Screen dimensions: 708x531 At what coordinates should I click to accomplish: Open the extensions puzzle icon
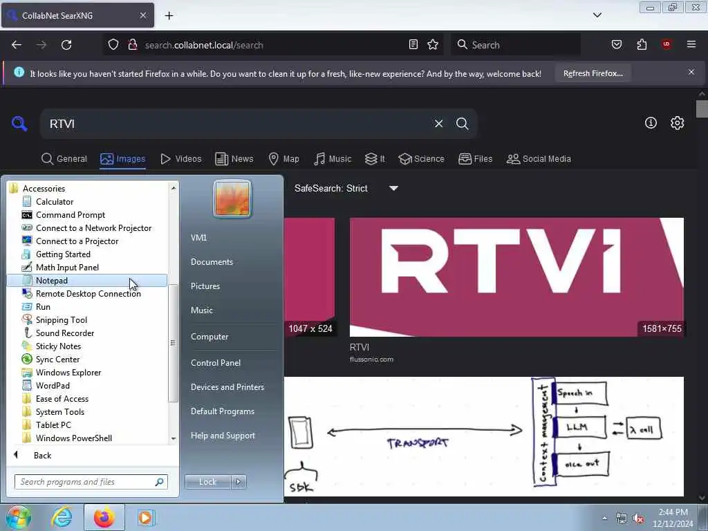(642, 44)
